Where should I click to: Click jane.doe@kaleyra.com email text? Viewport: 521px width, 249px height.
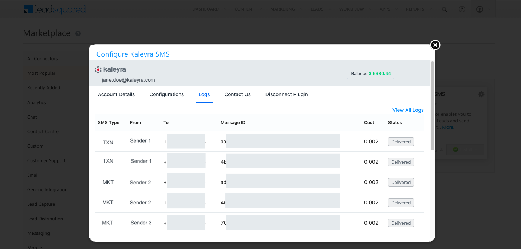click(x=128, y=80)
